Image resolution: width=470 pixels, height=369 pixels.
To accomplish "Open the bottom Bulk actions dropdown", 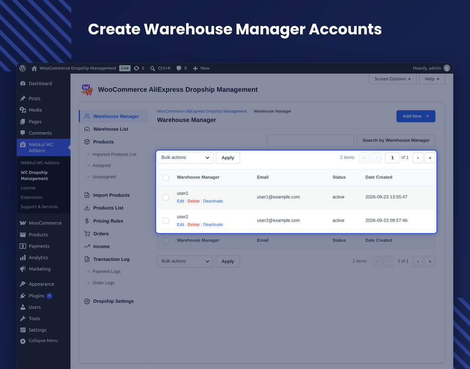I will click(185, 262).
